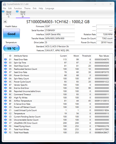Viewport: 116px width, 144px height.
Task: Select raw value 57FB00002278
Action: [102, 126]
